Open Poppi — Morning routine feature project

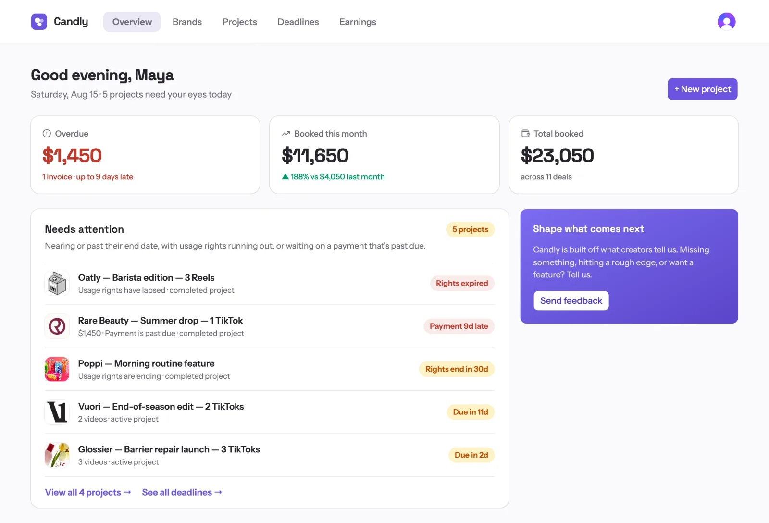(x=270, y=369)
